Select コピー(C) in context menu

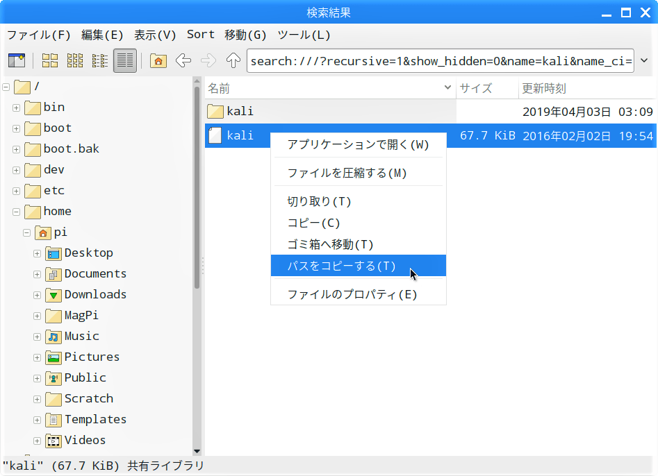[359, 223]
